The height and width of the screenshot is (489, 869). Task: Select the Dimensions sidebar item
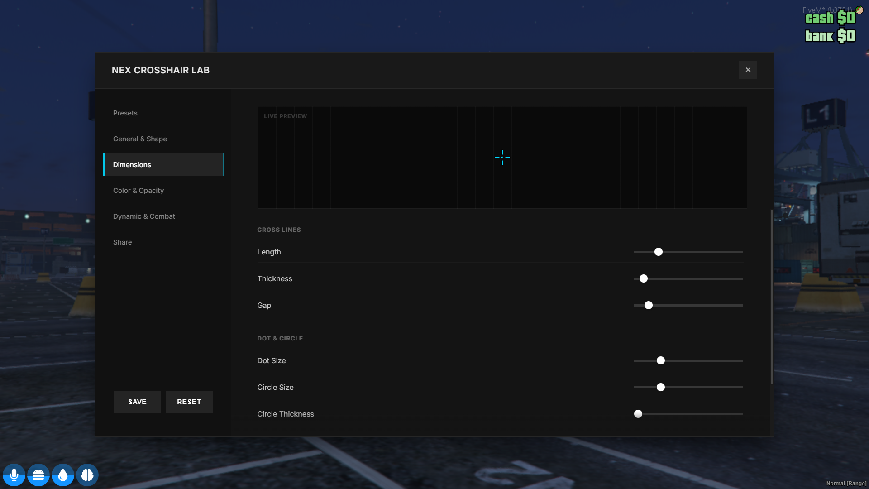tap(163, 164)
